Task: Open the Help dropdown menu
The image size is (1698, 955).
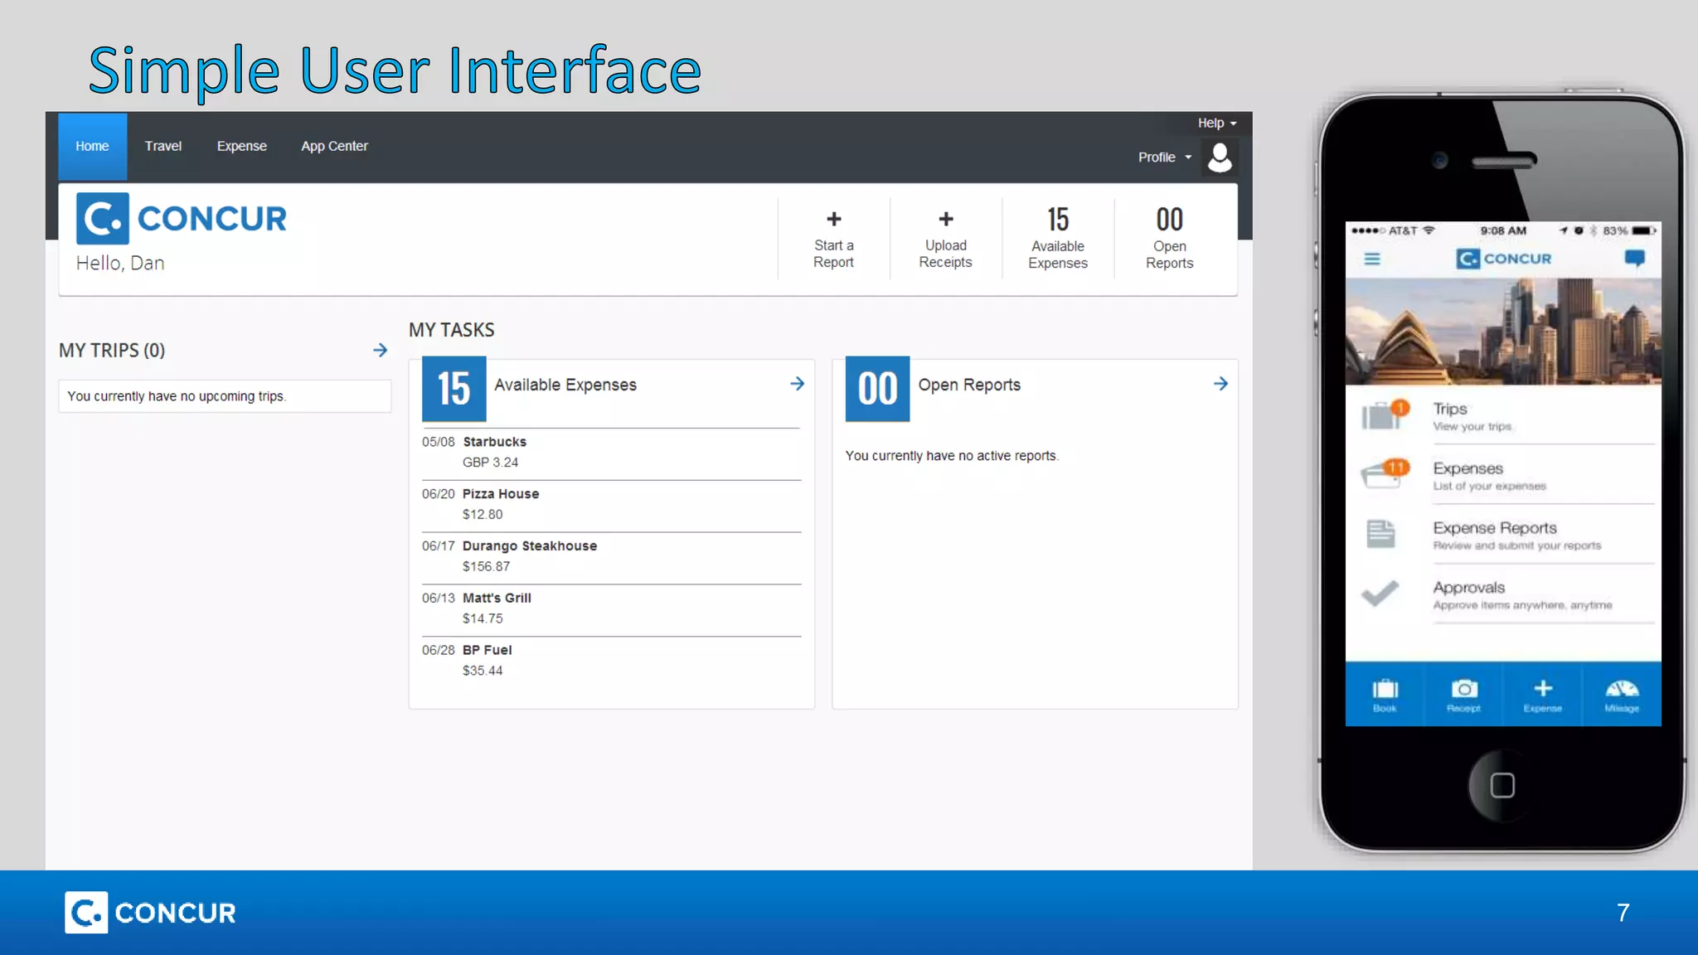Action: (1216, 123)
